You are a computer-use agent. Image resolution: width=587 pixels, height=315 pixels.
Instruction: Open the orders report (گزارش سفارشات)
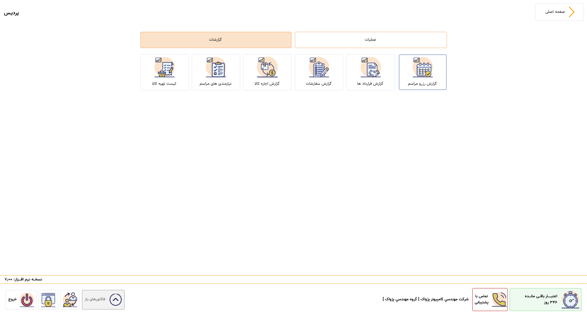[319, 72]
